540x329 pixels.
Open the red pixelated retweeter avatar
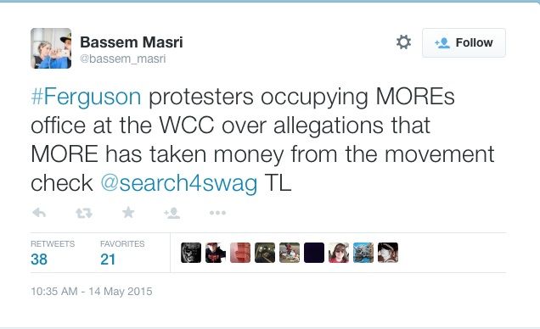pos(240,253)
